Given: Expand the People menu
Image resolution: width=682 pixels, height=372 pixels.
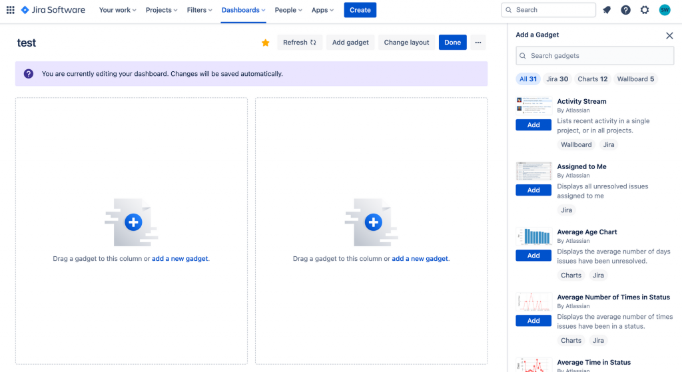Looking at the screenshot, I should click(288, 10).
